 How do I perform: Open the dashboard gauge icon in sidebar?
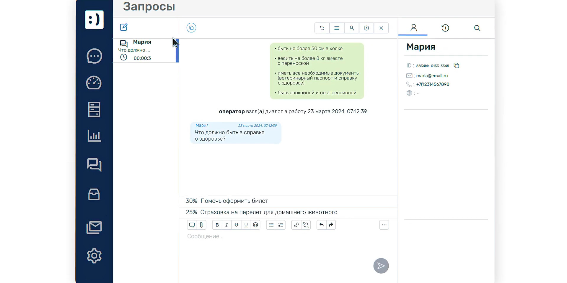coord(94,83)
